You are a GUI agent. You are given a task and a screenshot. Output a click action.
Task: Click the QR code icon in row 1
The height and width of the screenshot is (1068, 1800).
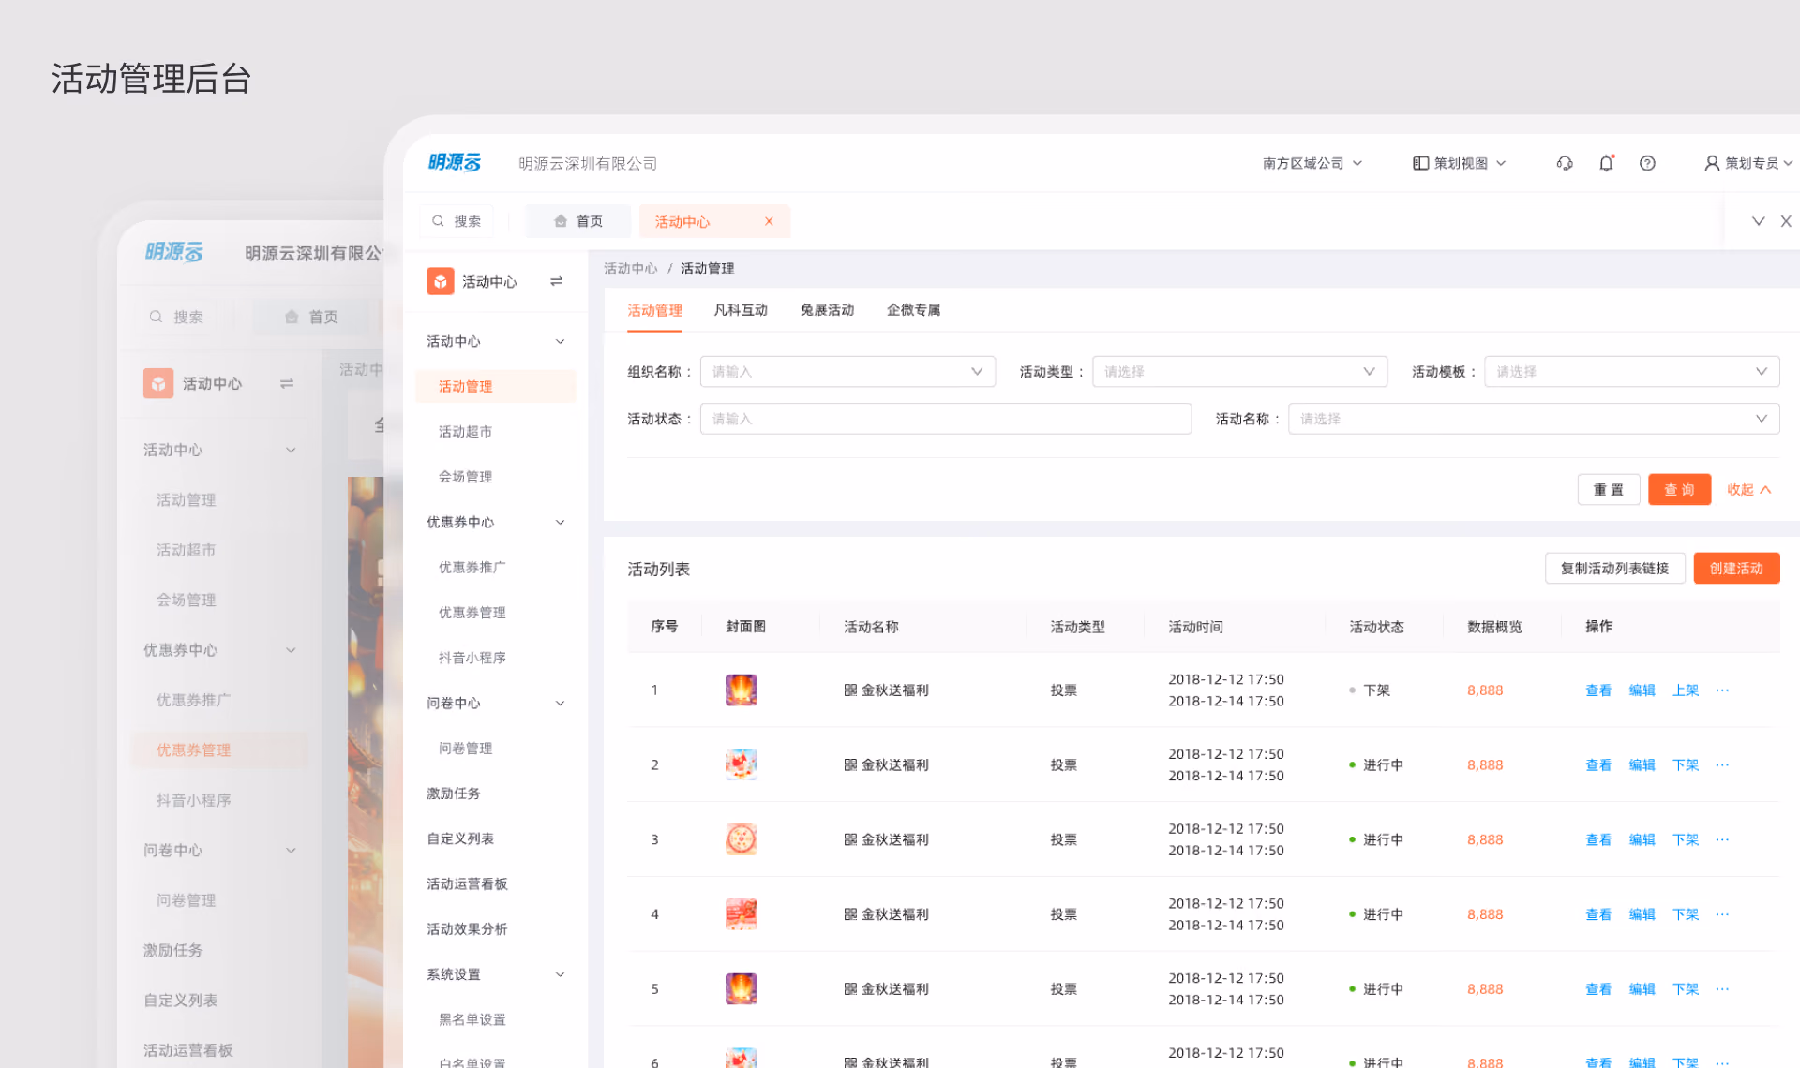point(850,690)
